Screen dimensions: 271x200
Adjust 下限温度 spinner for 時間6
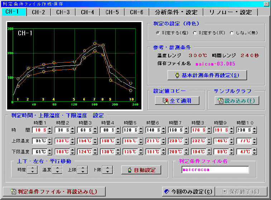[x=163, y=152]
